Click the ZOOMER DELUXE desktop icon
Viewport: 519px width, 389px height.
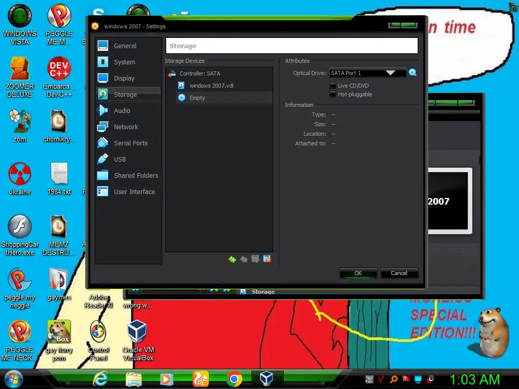pos(20,77)
